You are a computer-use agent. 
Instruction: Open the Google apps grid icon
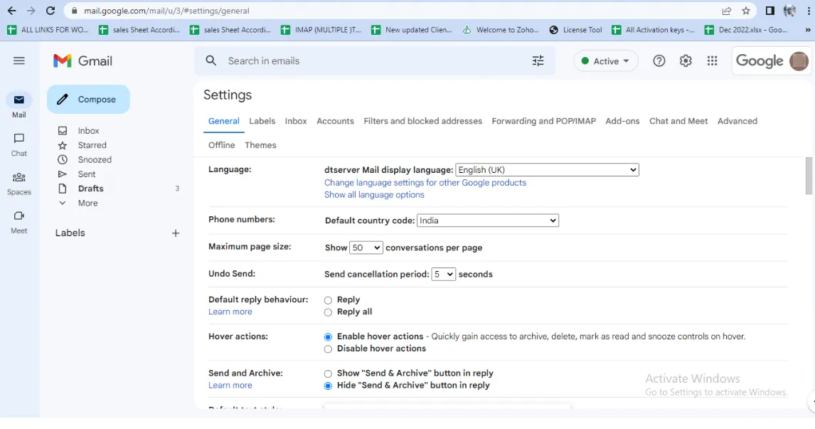click(712, 61)
